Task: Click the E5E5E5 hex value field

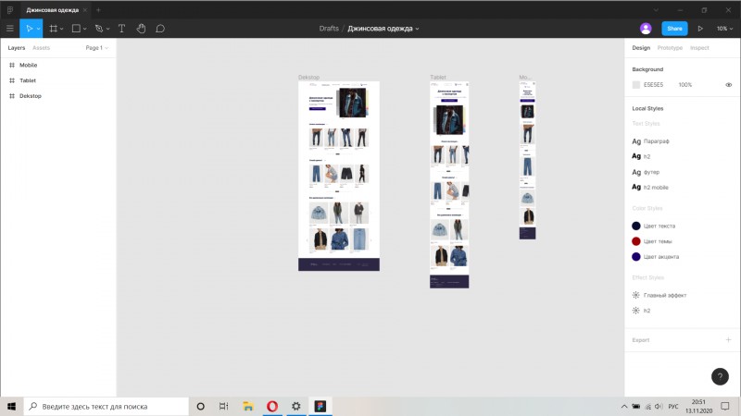Action: [654, 85]
